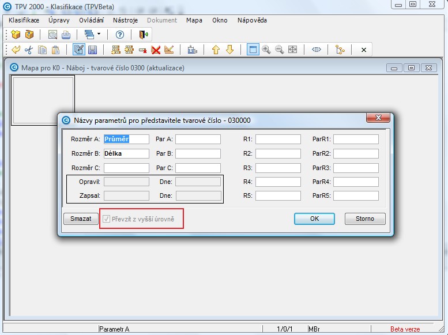Click the R3 input field
448x335 pixels.
click(x=278, y=168)
